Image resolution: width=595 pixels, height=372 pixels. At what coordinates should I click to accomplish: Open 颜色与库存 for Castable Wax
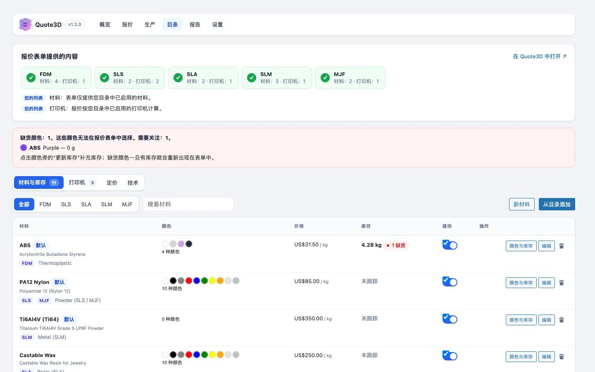coord(521,357)
